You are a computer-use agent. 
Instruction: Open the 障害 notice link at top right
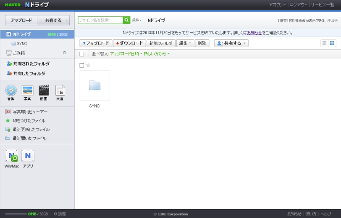[308, 21]
